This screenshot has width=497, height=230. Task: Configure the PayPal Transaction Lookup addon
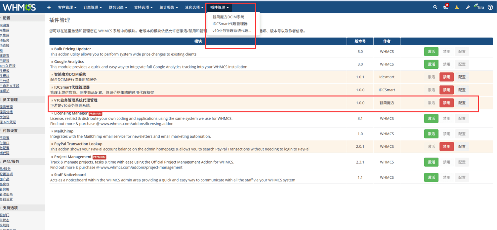pyautogui.click(x=462, y=146)
